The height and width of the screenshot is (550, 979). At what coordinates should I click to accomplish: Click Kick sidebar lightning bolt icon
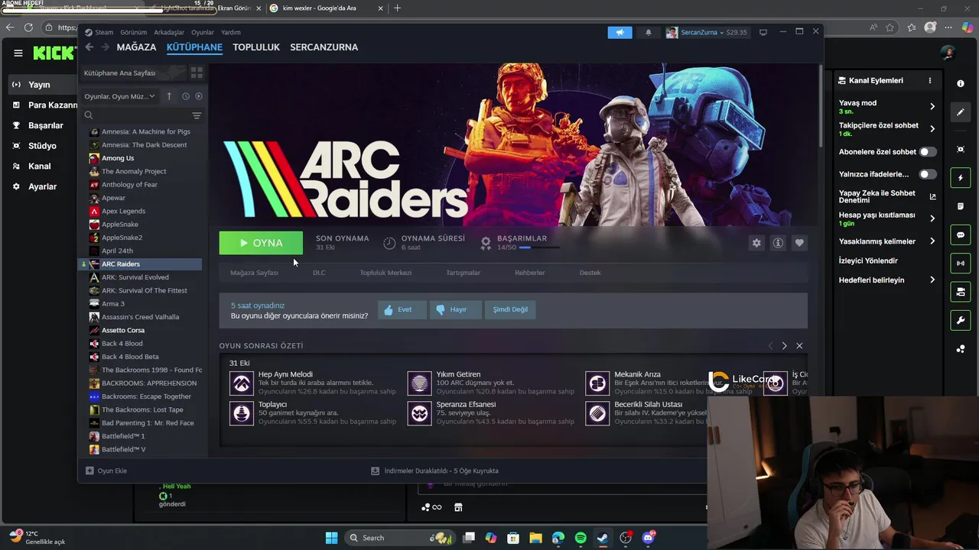coord(961,178)
